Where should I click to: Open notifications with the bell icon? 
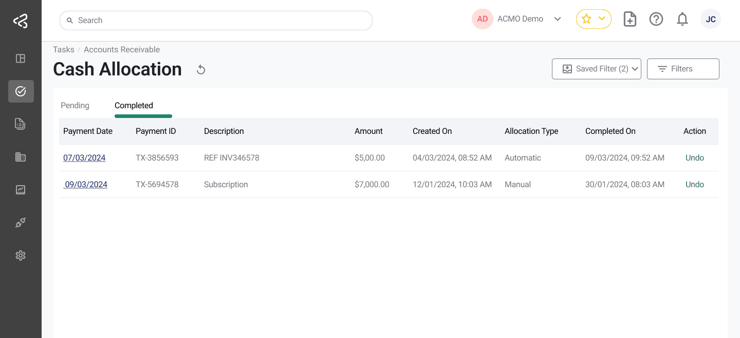(682, 19)
